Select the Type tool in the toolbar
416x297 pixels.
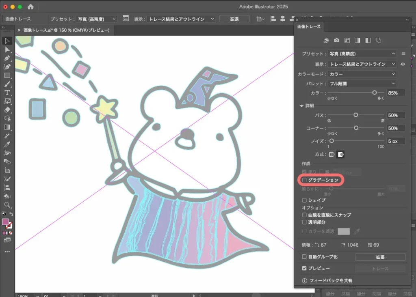point(7,93)
